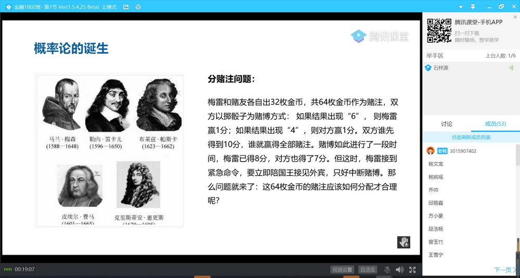Click the share icon in title bar
This screenshot has width=520, height=278.
pyautogui.click(x=126, y=7)
